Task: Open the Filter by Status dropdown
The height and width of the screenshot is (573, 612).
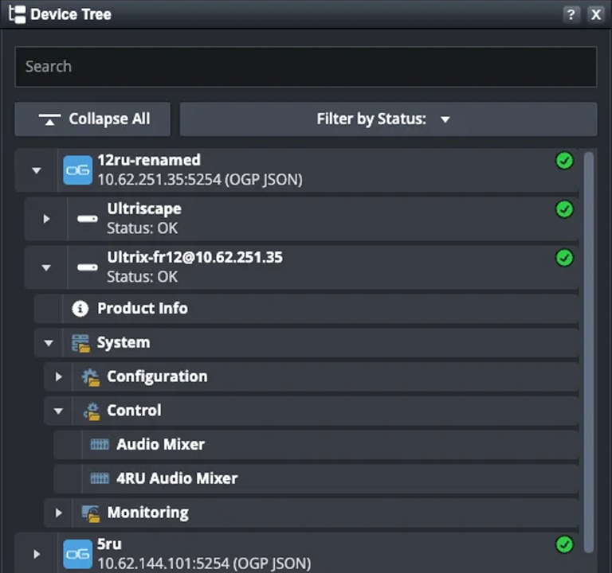Action: 388,119
